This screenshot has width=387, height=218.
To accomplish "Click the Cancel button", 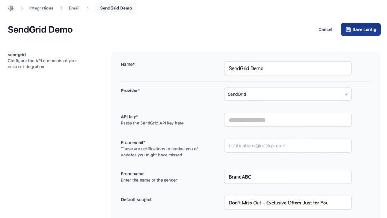I will coord(325,29).
